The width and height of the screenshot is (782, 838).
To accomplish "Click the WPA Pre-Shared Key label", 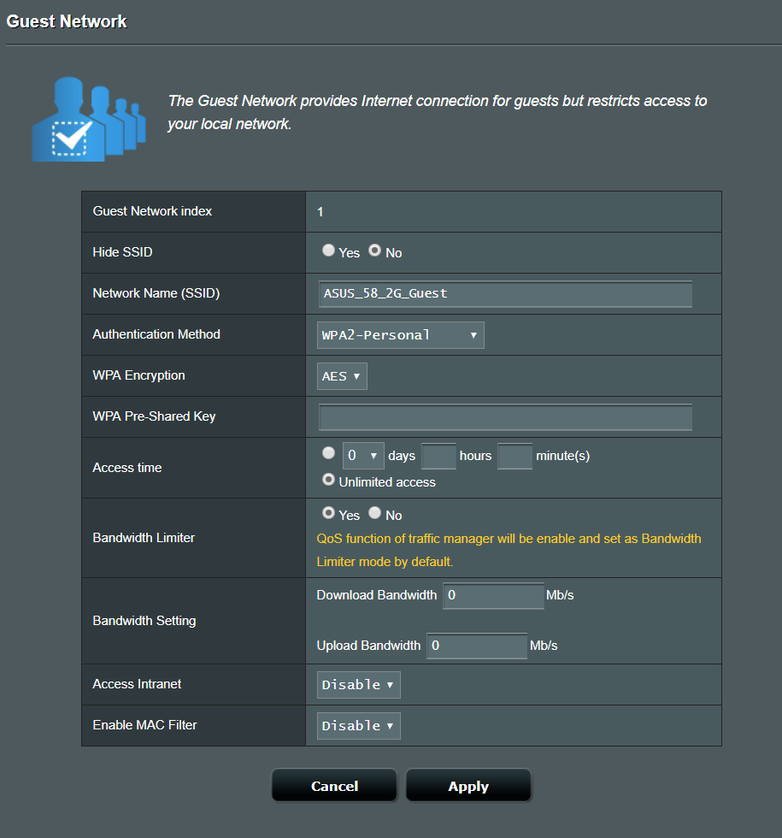I will coord(154,416).
